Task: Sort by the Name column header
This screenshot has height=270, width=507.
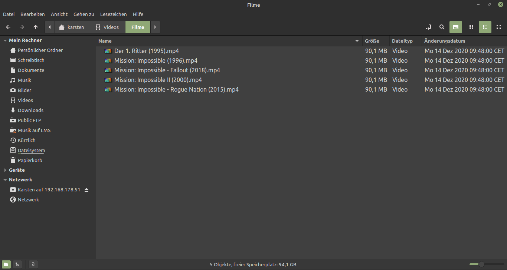Action: (x=229, y=41)
